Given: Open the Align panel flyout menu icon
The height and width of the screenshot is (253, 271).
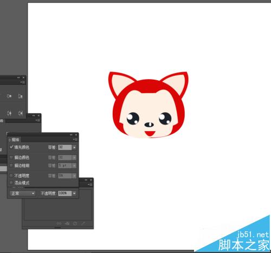Looking at the screenshot, I should point(23,82).
